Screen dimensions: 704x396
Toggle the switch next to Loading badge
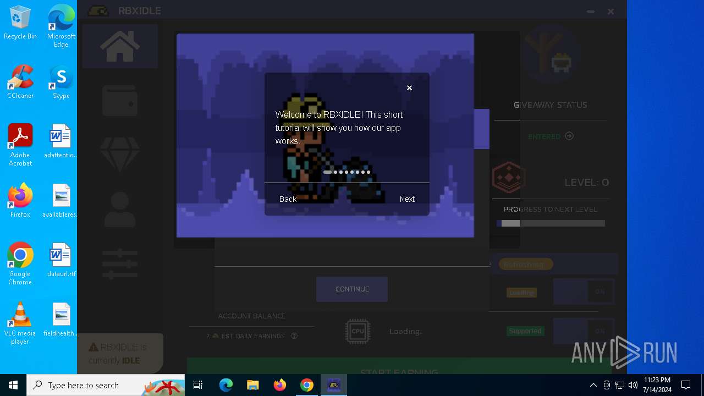(x=584, y=291)
